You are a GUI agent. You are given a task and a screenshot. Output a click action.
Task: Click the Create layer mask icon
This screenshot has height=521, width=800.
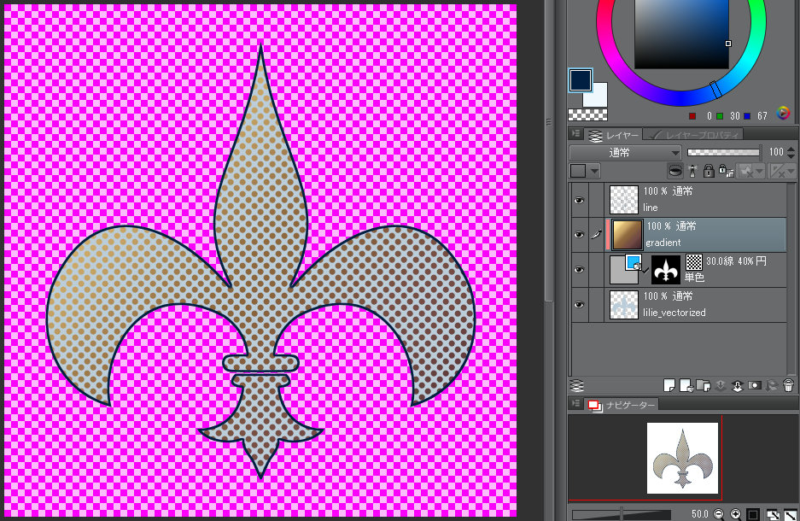pyautogui.click(x=754, y=385)
